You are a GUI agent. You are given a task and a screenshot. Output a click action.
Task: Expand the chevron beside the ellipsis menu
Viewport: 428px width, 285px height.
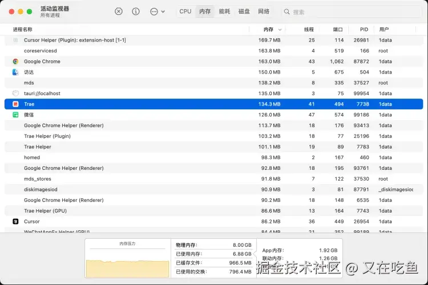click(163, 12)
